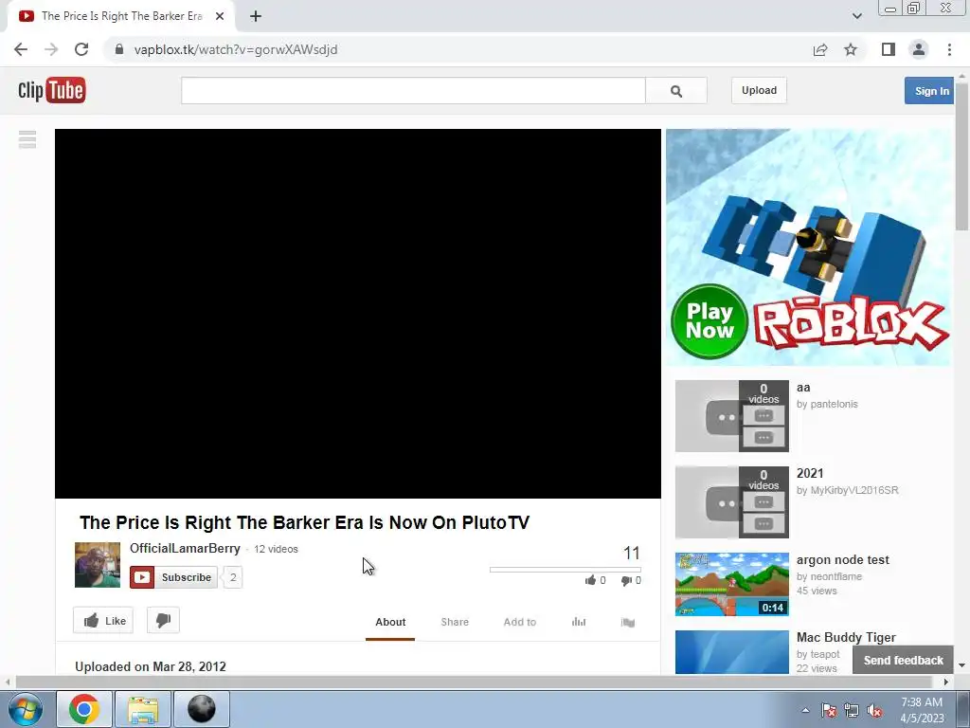Reload the page
Screen dimensions: 970x728
click(x=81, y=49)
